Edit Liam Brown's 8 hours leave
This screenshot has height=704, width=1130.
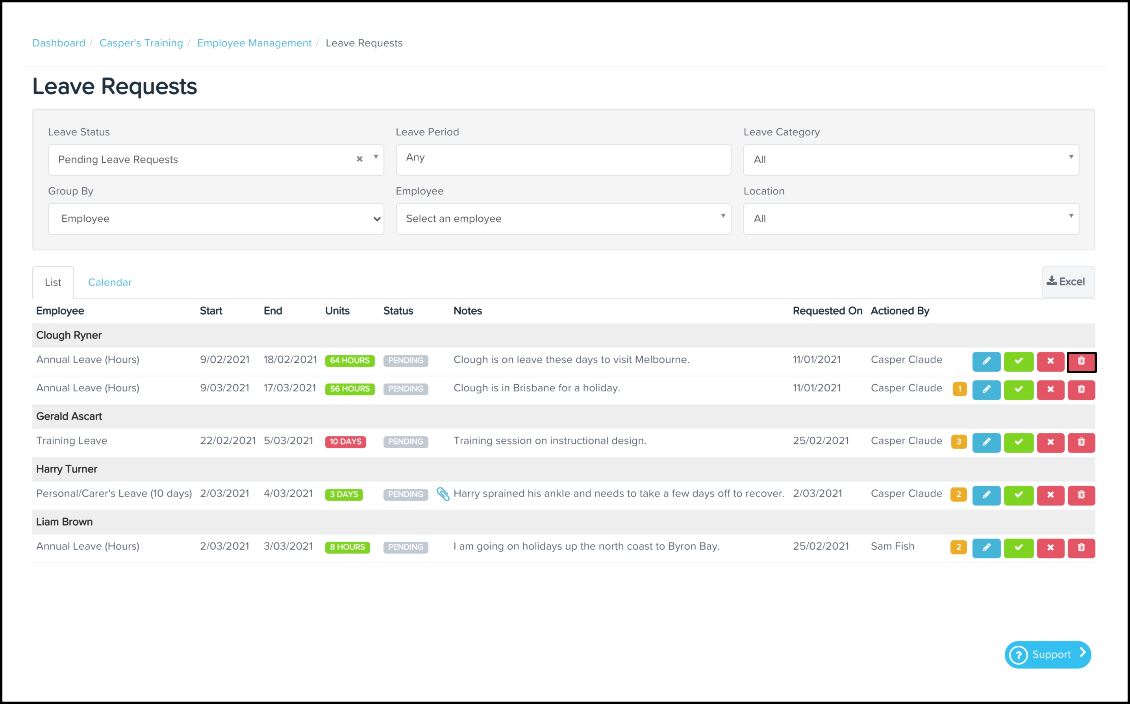coord(986,548)
